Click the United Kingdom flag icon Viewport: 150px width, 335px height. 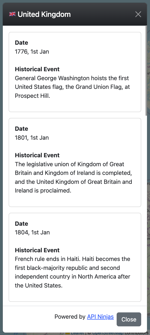tap(12, 14)
